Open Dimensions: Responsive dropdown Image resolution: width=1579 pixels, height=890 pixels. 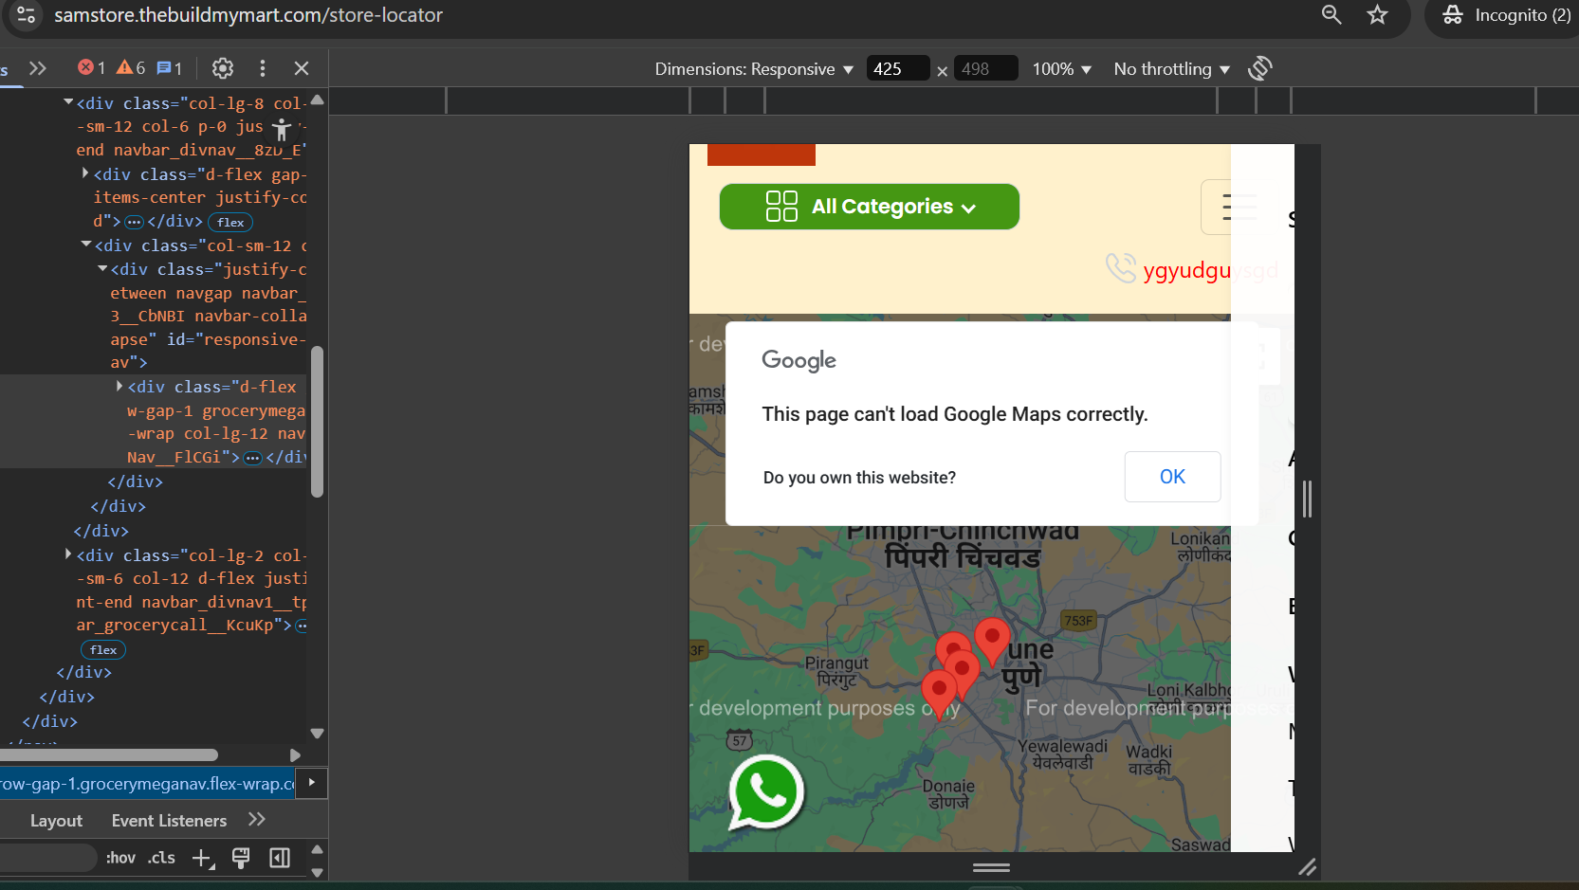pyautogui.click(x=754, y=69)
